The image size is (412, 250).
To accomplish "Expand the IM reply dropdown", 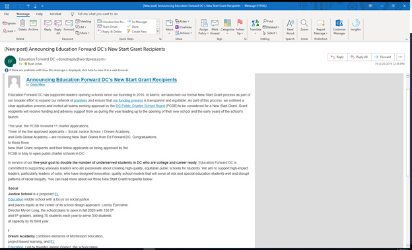I will 81,27.
